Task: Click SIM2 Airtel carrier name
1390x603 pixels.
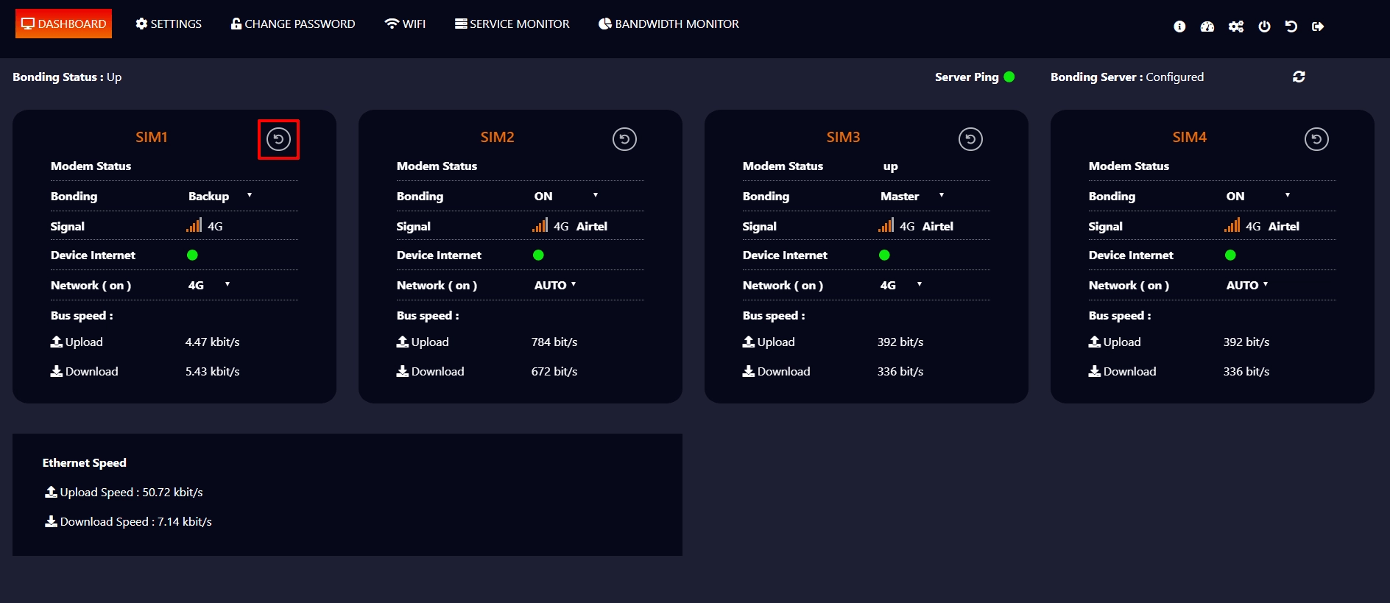Action: point(592,226)
